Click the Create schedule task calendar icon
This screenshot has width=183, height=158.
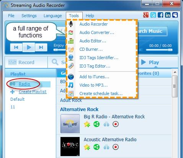71,94
